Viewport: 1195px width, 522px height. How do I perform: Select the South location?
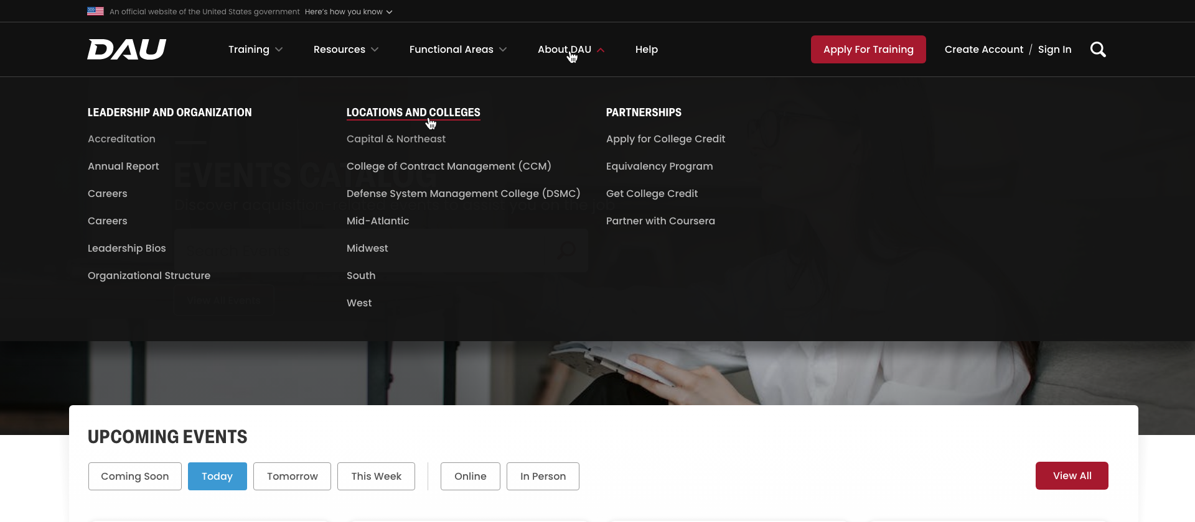pyautogui.click(x=361, y=275)
